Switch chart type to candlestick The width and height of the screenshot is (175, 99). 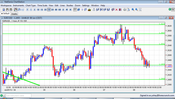point(16,10)
